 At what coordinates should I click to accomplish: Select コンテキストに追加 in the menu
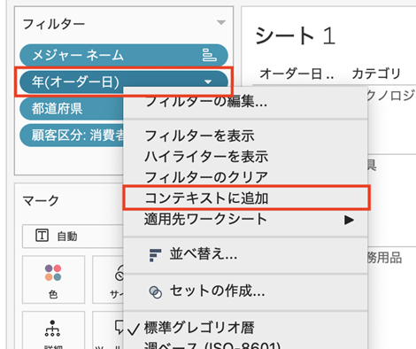click(x=246, y=198)
